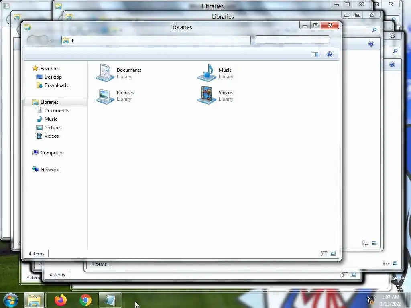Viewport: 411px width, 308px height.
Task: Click the front window title bar Libraries icon
Action: click(27, 27)
